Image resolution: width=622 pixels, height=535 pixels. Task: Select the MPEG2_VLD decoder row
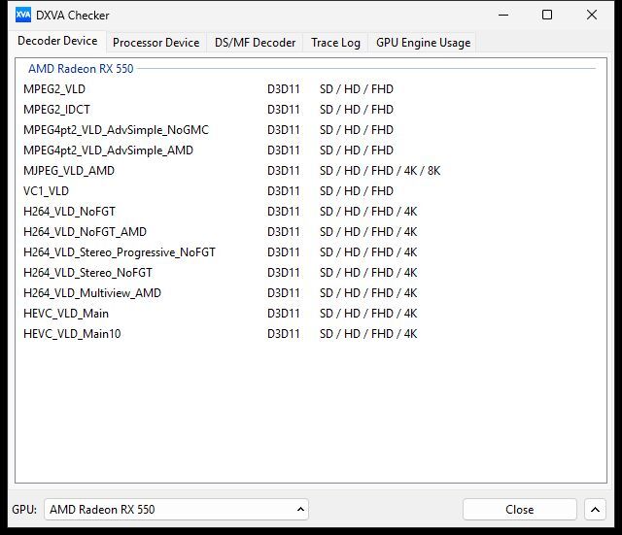[x=311, y=89]
